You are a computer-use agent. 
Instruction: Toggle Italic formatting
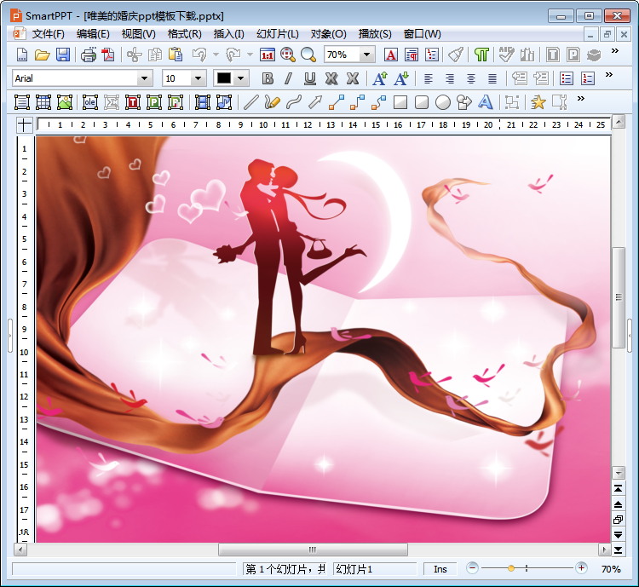[288, 78]
